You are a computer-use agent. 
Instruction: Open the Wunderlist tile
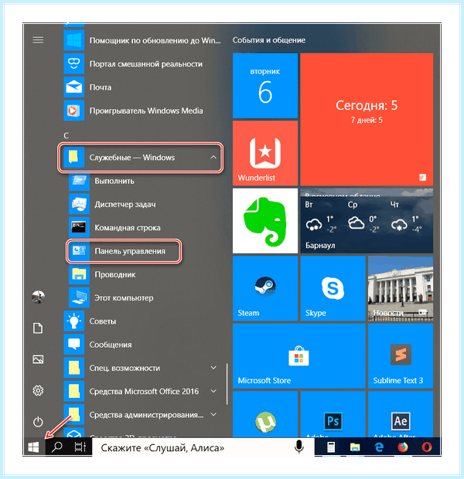point(265,153)
